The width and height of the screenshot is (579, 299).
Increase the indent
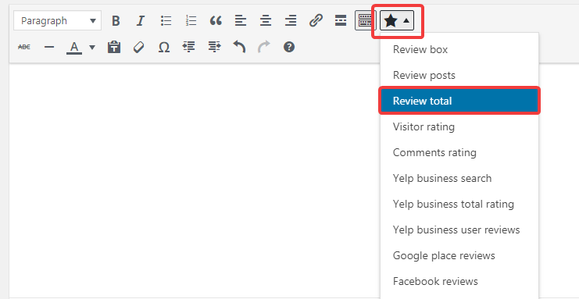tap(214, 48)
